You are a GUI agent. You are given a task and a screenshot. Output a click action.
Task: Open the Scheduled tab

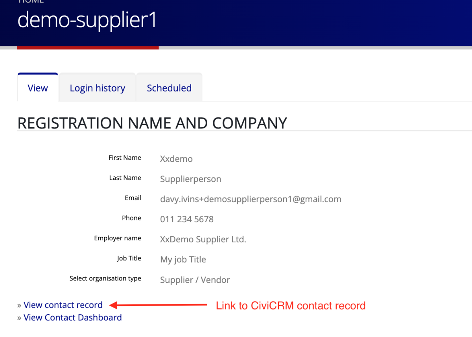pos(169,88)
